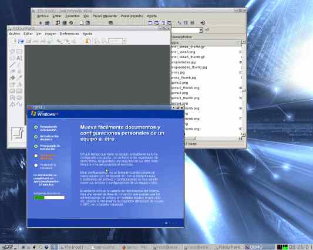Select the free-form selection tool in KolourPaint
313x250 pixels.
pos(12,52)
